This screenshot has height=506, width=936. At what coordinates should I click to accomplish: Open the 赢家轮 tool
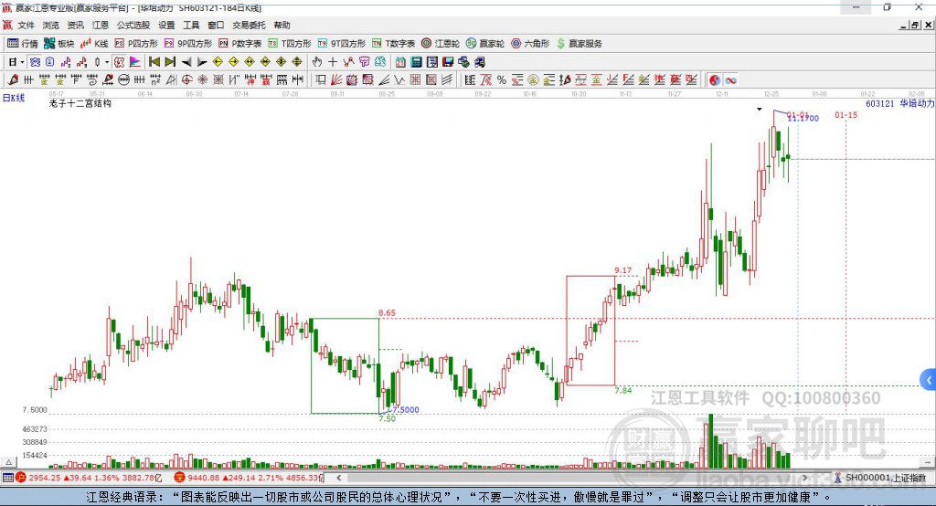pyautogui.click(x=485, y=44)
